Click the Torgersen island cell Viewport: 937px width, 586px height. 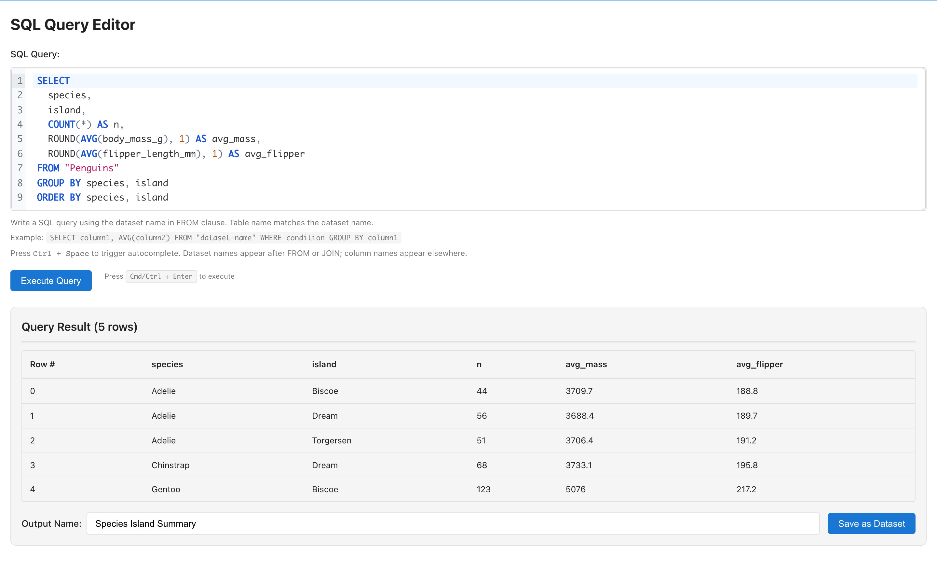tap(332, 440)
